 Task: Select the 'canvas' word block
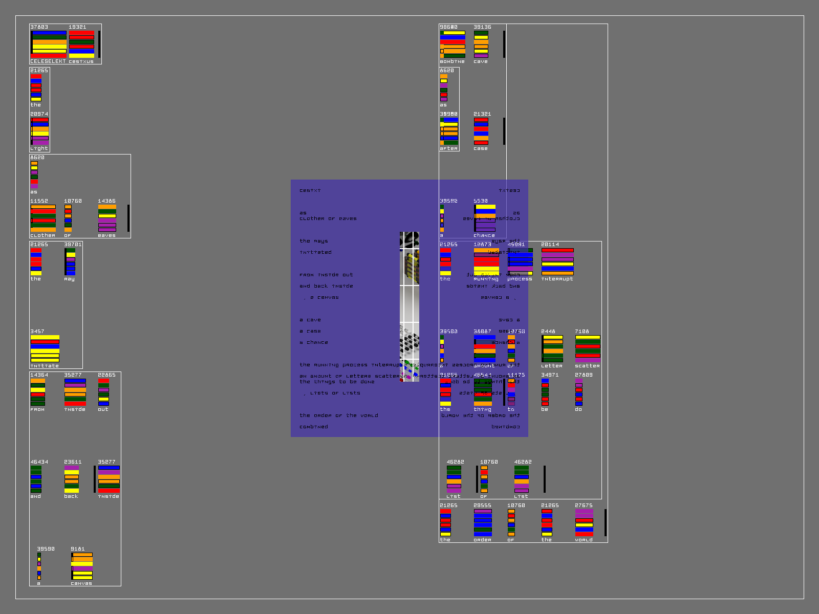point(82,566)
